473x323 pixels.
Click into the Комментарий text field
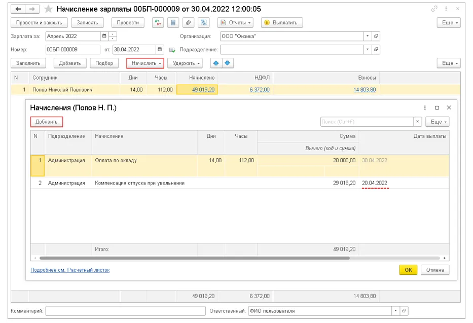(126, 311)
